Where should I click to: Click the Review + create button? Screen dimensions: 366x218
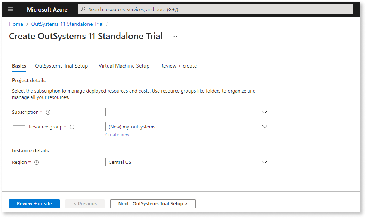point(34,203)
